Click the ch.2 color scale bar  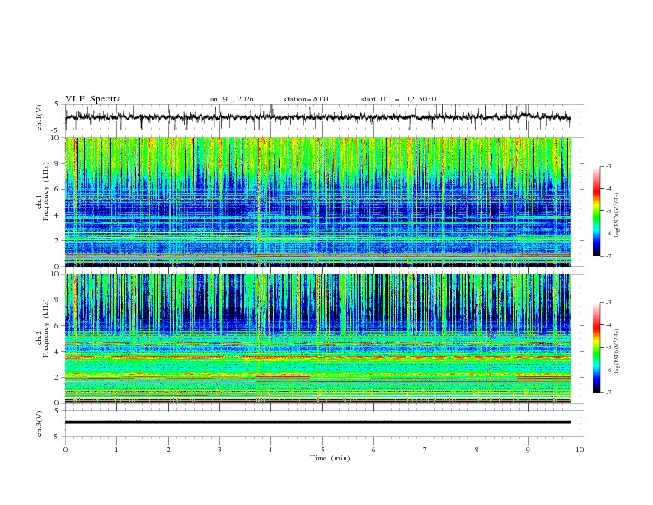596,347
